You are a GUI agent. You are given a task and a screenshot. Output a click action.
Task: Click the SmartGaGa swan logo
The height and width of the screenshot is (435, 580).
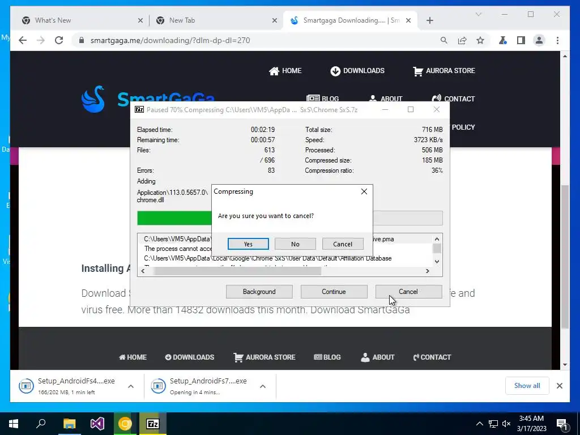pyautogui.click(x=93, y=99)
